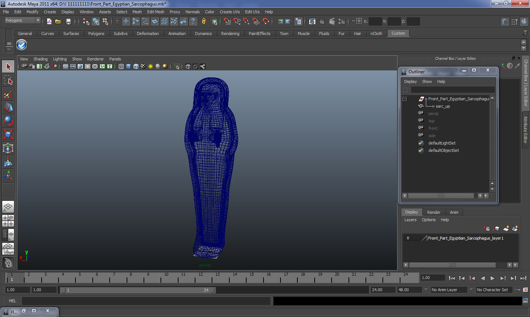Toggle Snap to Curves magnet

pos(237,21)
